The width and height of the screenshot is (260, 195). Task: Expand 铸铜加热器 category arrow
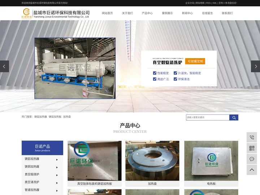click(57, 168)
